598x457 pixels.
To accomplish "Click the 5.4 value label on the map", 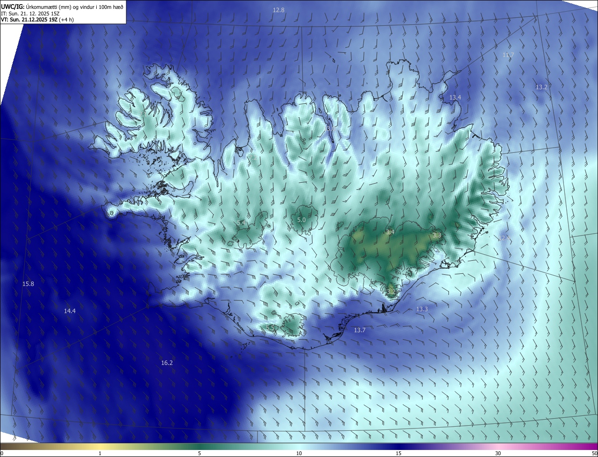I will 241,223.
